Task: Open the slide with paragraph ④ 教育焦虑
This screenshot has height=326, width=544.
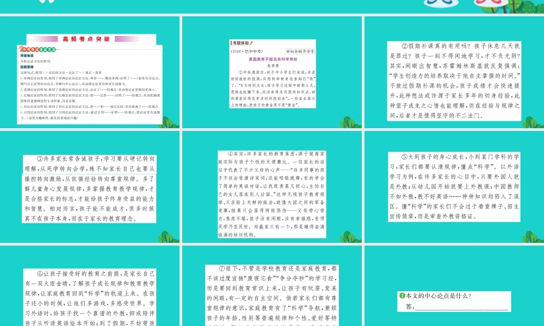Action: (272, 187)
